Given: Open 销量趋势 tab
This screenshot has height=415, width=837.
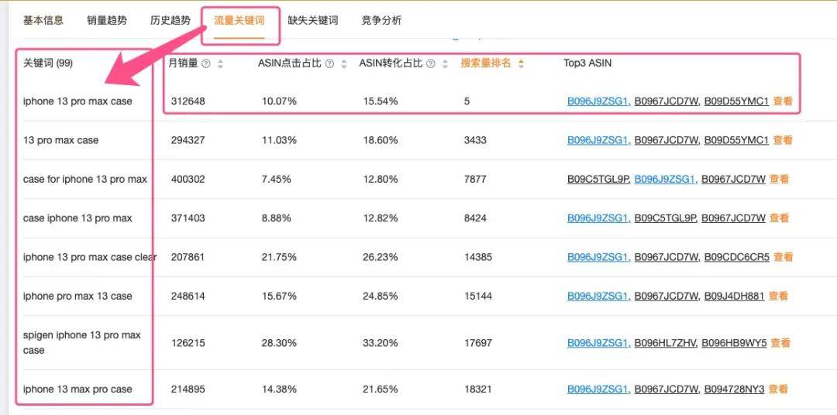Looking at the screenshot, I should coord(107,20).
